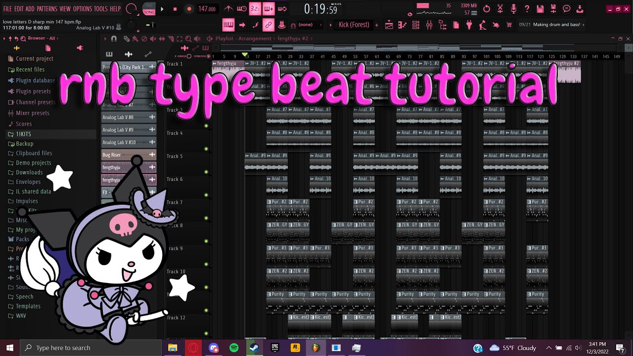
Task: Open the plugin picker plug icon
Action: (469, 25)
